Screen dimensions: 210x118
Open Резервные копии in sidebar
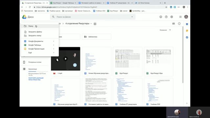[35, 62]
